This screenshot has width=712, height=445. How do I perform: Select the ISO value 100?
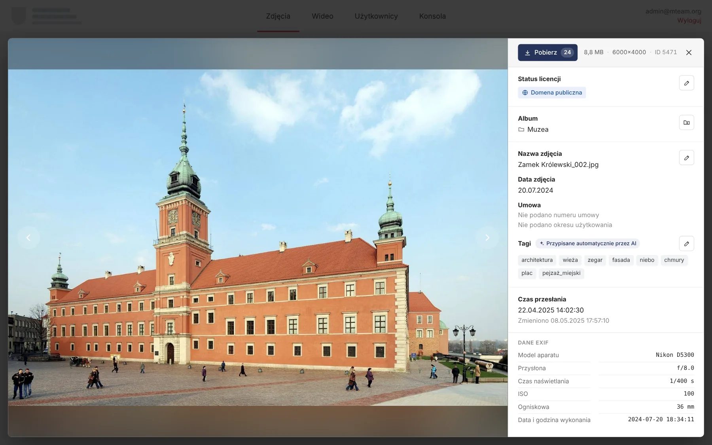point(689,394)
